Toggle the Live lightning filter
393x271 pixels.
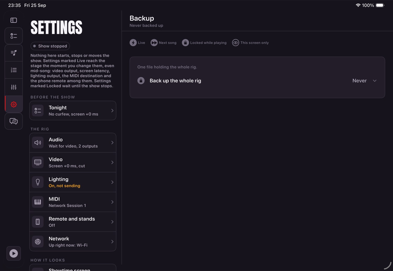point(137,43)
